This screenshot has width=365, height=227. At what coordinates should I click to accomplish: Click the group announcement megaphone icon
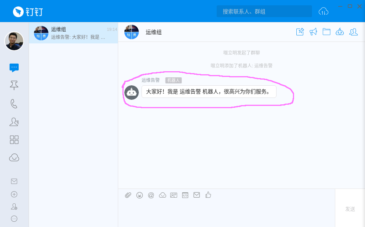pyautogui.click(x=313, y=32)
